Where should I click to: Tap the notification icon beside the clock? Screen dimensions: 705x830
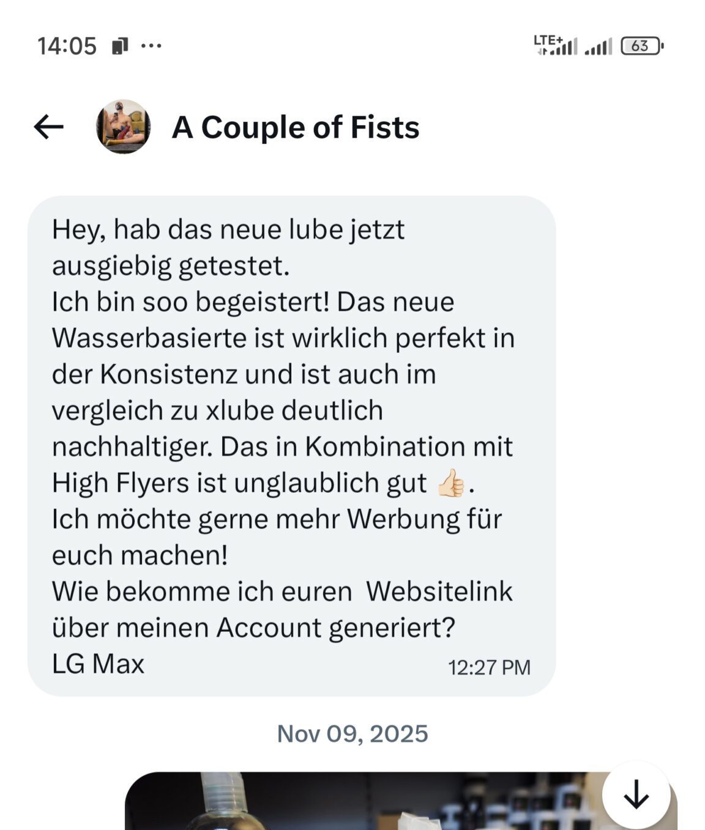point(120,46)
